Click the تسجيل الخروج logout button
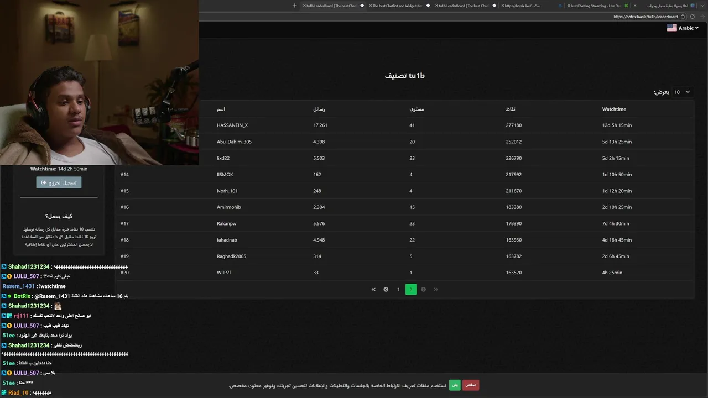The image size is (708, 398). (x=59, y=182)
